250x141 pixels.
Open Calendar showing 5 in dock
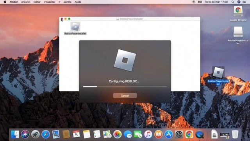click(77, 134)
